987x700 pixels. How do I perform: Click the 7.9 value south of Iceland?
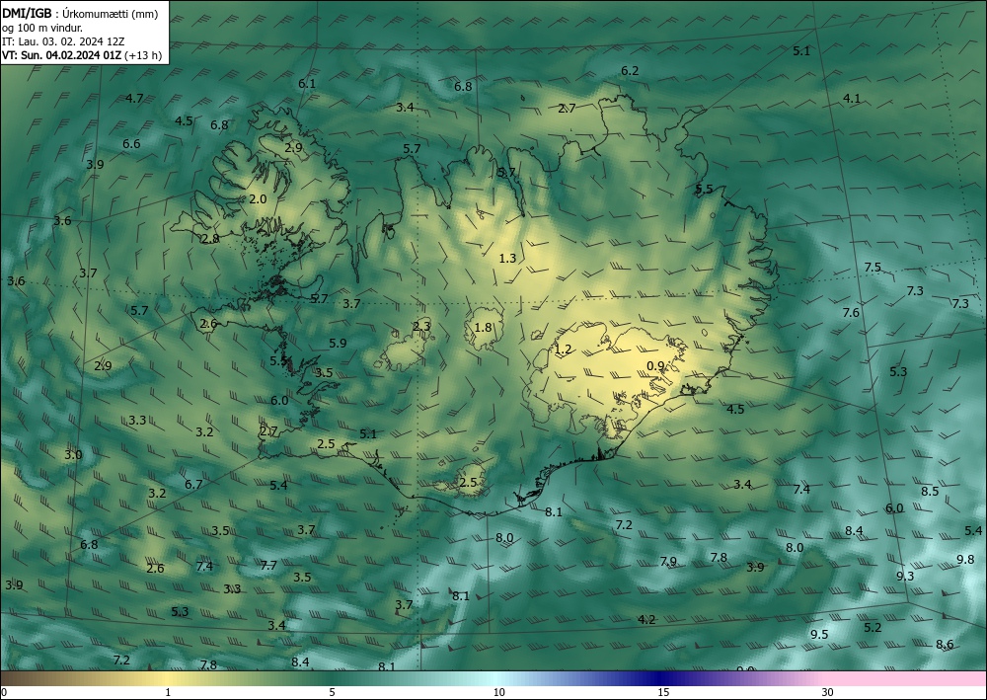668,561
